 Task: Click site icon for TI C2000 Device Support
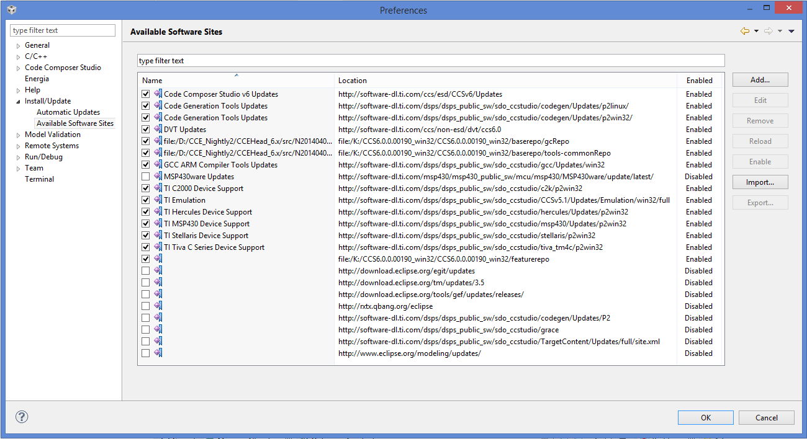point(158,188)
